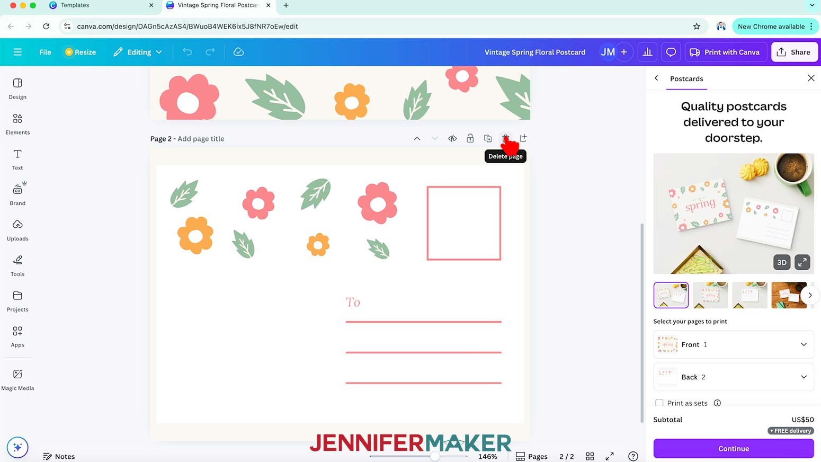The height and width of the screenshot is (462, 821).
Task: Select the second postcard mockup thumbnail
Action: (710, 295)
